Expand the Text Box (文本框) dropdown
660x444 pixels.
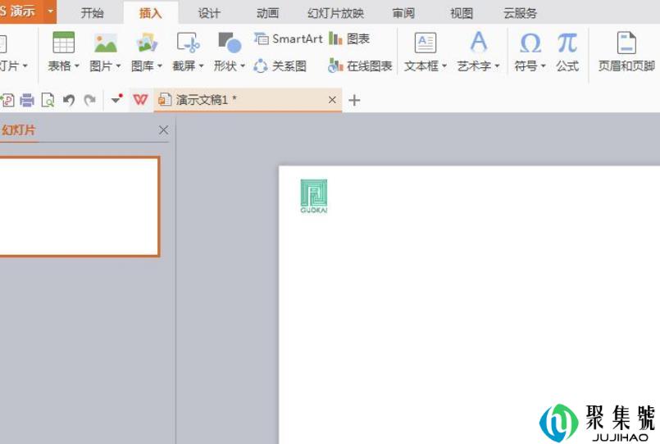pos(444,66)
